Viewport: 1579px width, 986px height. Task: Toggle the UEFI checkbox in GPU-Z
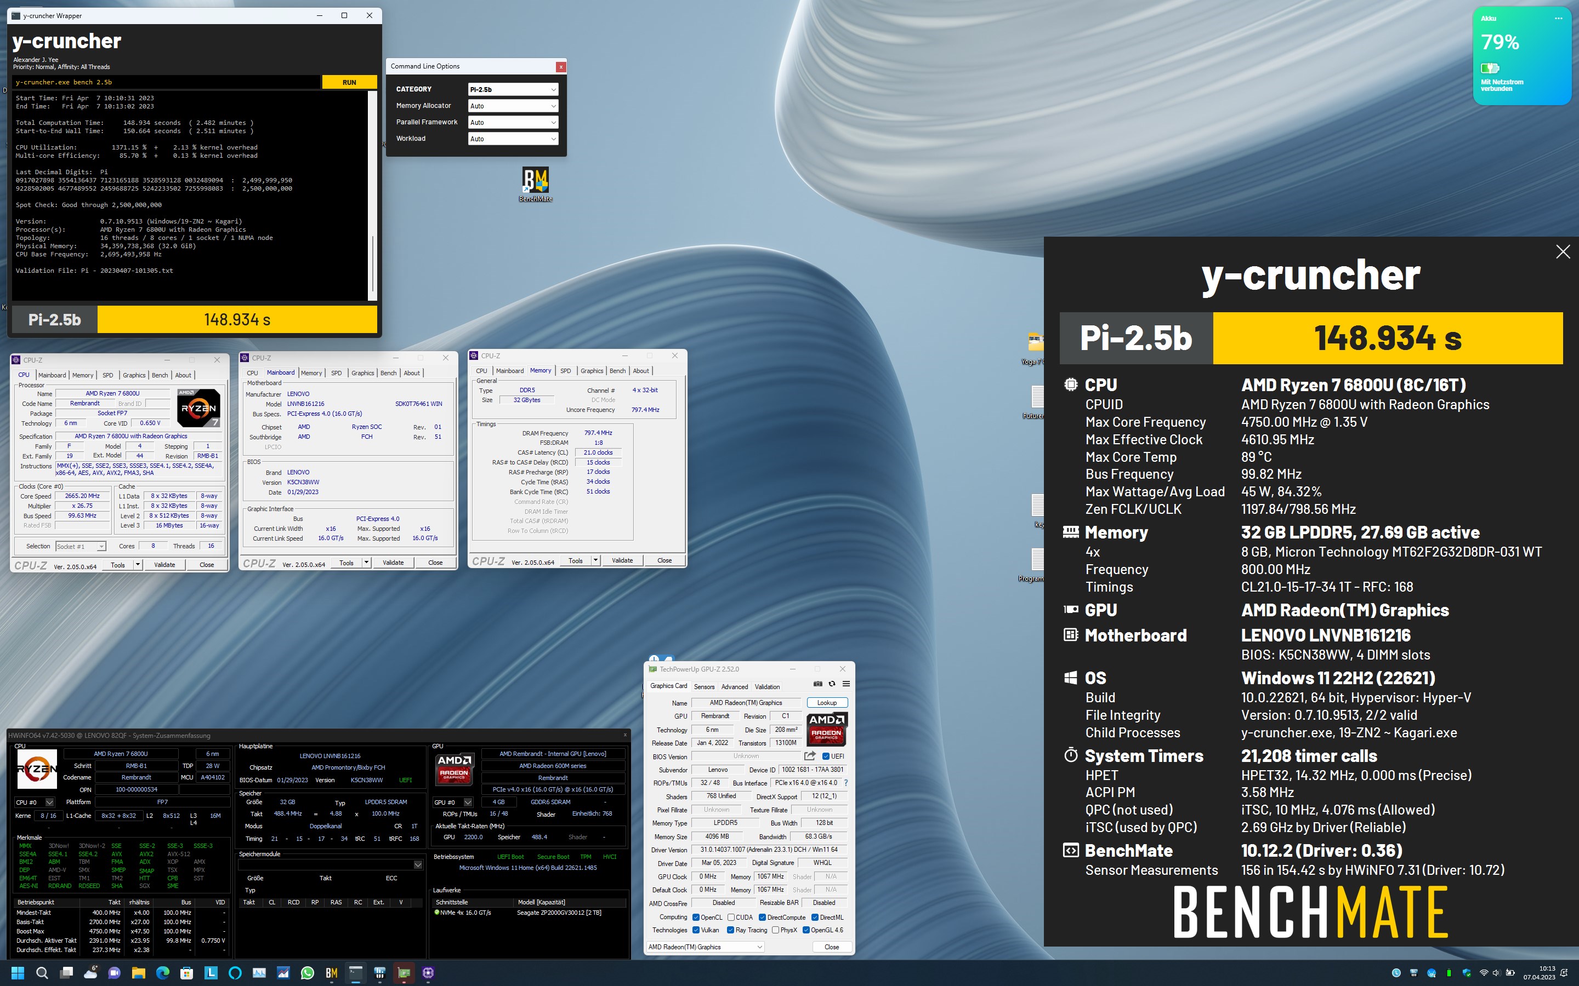(825, 756)
